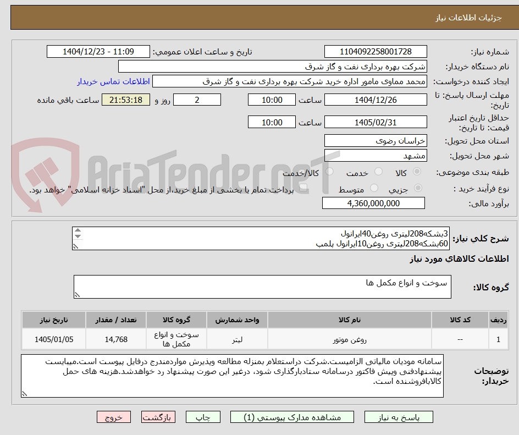
Task: Open اطلاعات تماس خریدار link
Action: point(113,81)
